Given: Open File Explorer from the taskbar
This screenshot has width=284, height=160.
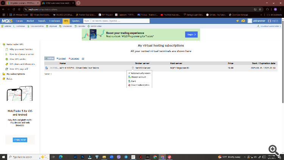Looking at the screenshot, I should (104, 157).
